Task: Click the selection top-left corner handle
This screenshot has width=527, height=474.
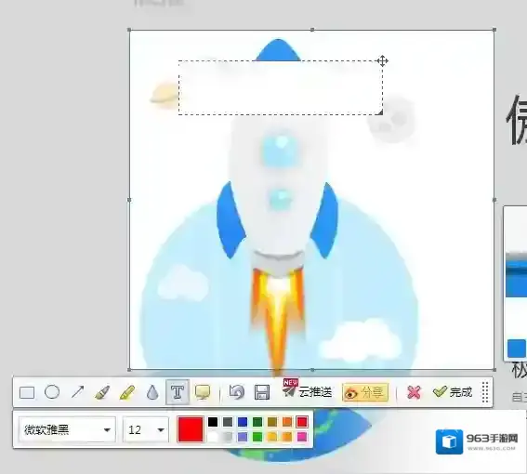Action: tap(130, 30)
